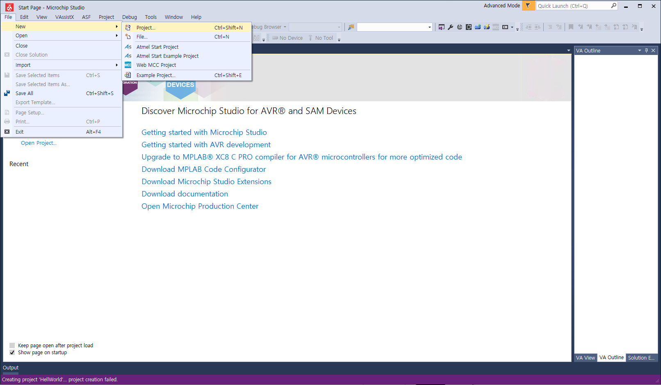Pin the VA Outline panel with pushpin
Viewport: 661px width, 385px height.
point(646,50)
